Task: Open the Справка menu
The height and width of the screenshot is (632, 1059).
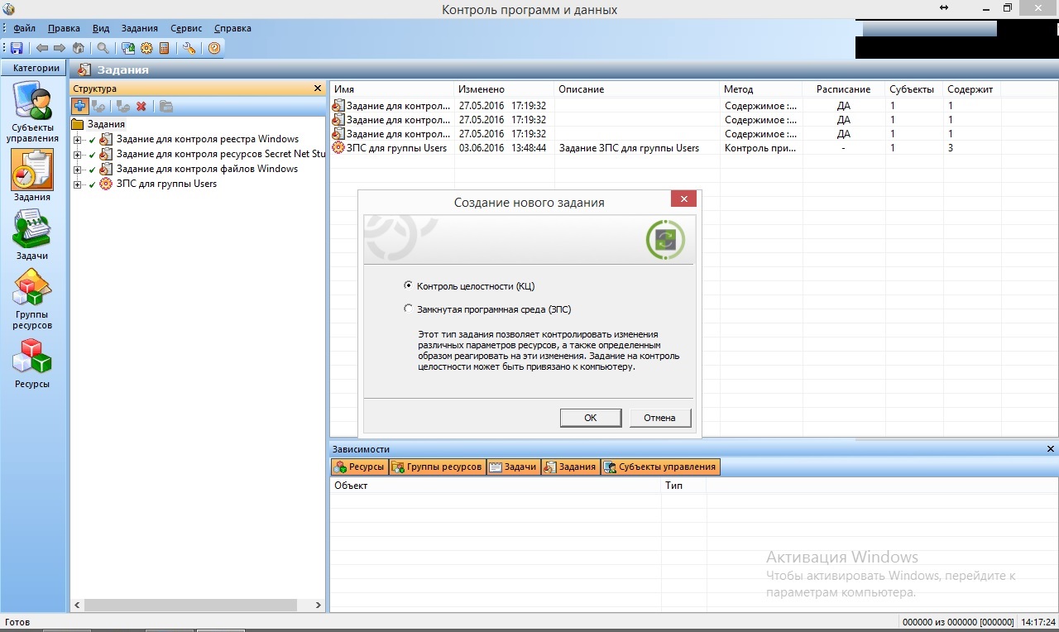Action: pyautogui.click(x=232, y=28)
